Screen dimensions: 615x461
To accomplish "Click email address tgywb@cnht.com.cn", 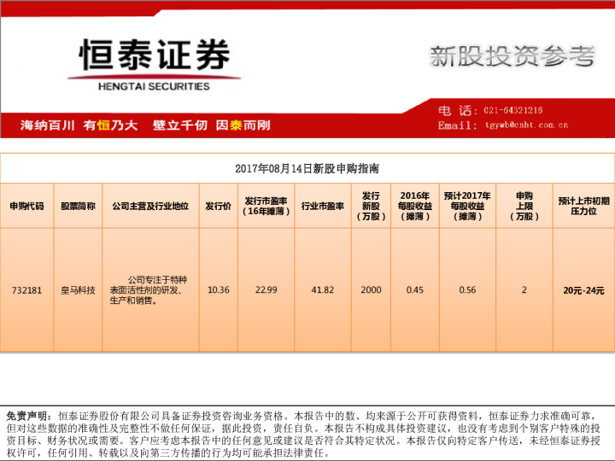I will pos(526,125).
